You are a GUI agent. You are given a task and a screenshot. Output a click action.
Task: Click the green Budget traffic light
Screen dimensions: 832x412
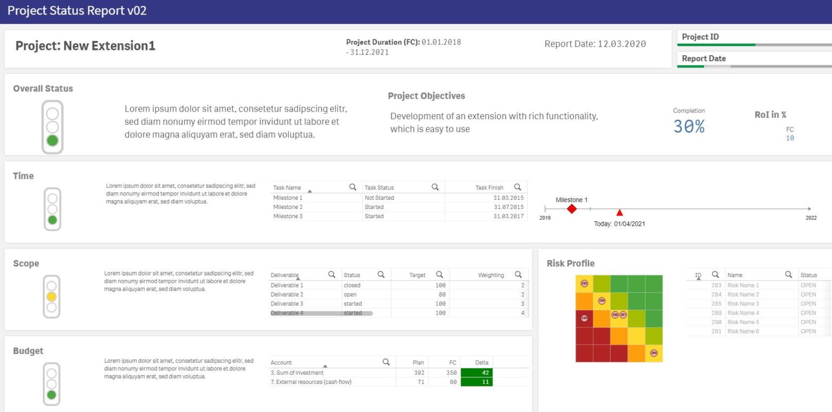(x=52, y=395)
